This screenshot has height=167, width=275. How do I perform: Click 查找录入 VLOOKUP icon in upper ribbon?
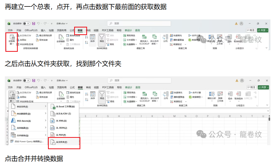(x=144, y=39)
